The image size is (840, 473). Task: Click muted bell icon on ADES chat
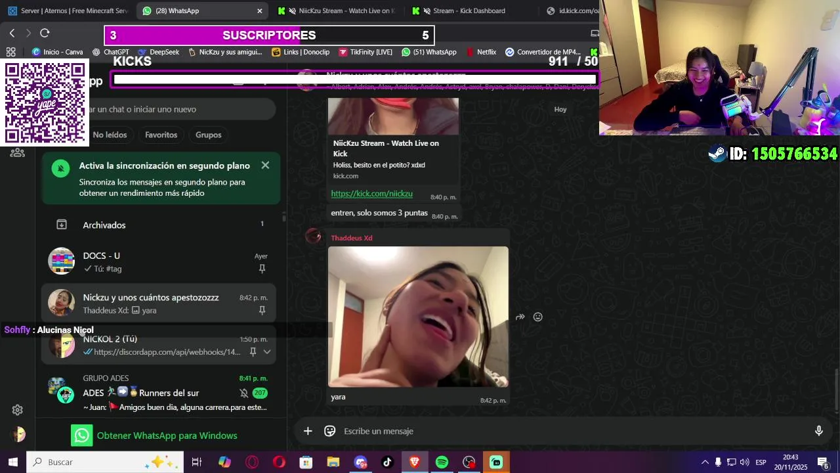243,393
